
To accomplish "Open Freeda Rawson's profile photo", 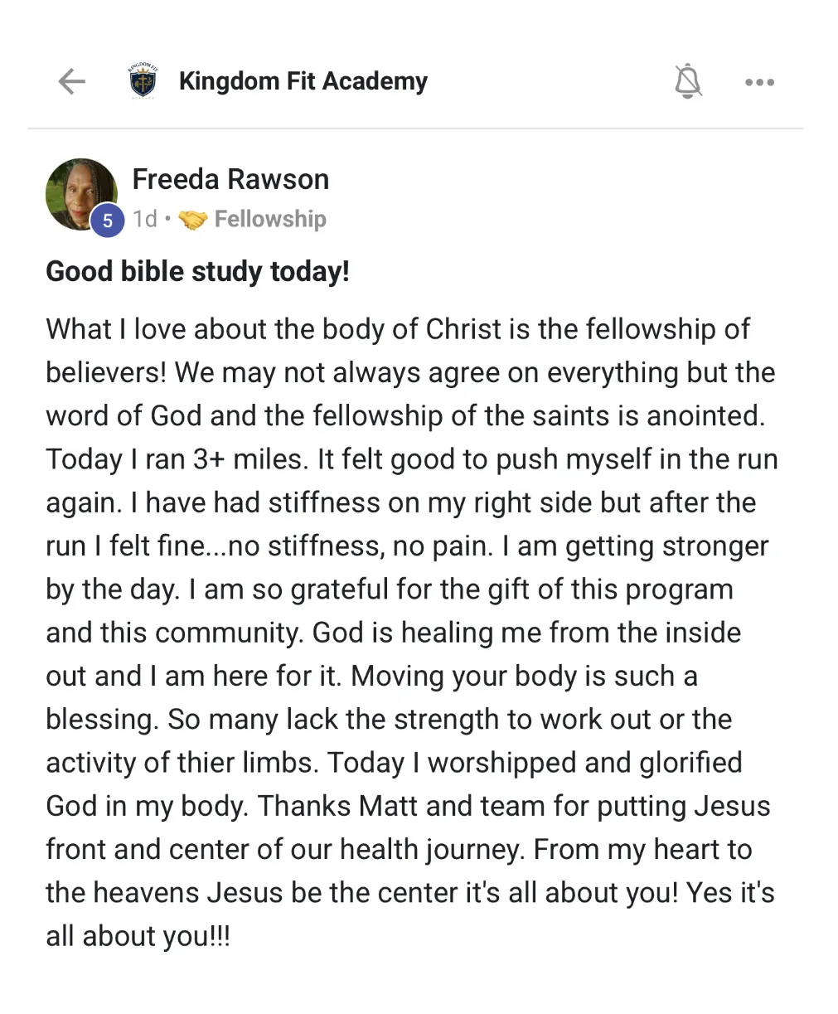I will [x=80, y=194].
